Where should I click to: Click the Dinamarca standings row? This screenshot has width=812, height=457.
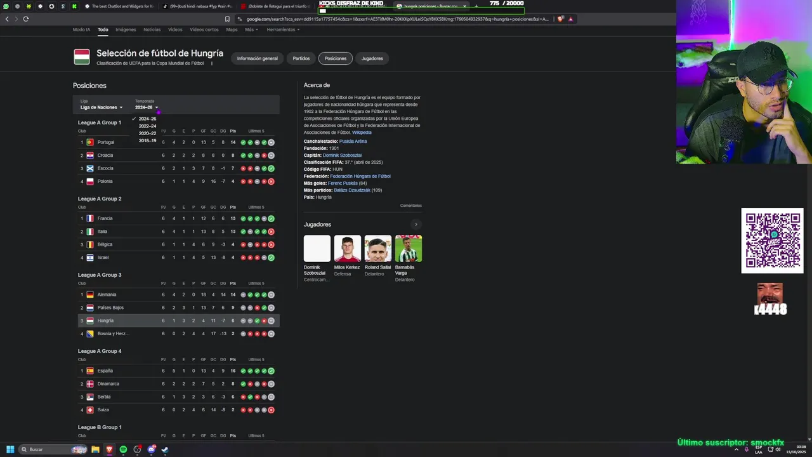coord(176,384)
